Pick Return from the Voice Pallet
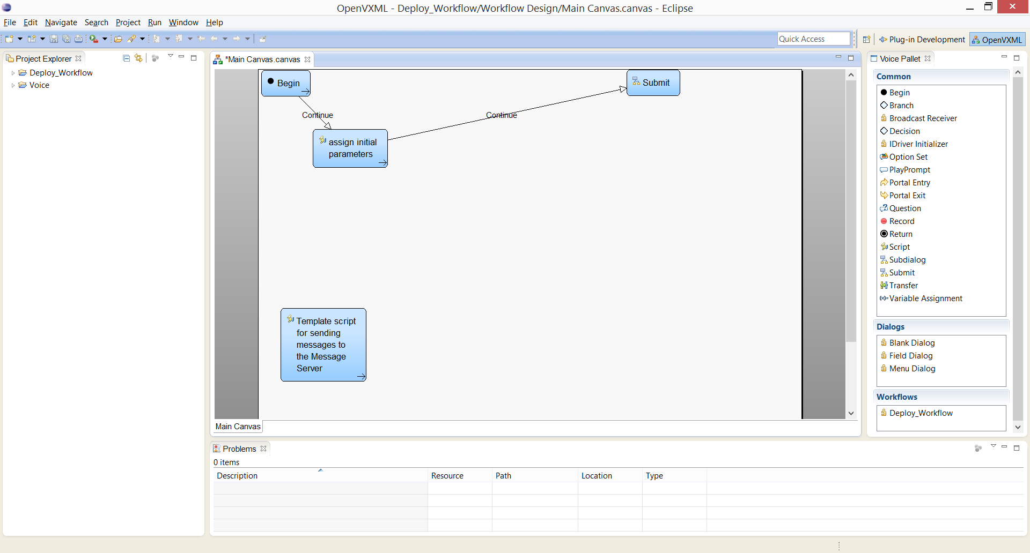 click(x=896, y=234)
